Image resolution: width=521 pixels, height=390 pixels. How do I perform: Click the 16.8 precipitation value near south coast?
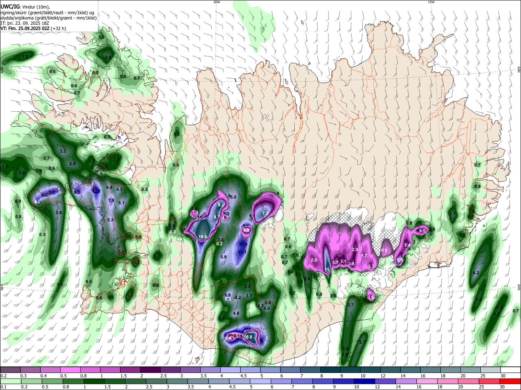(249, 337)
